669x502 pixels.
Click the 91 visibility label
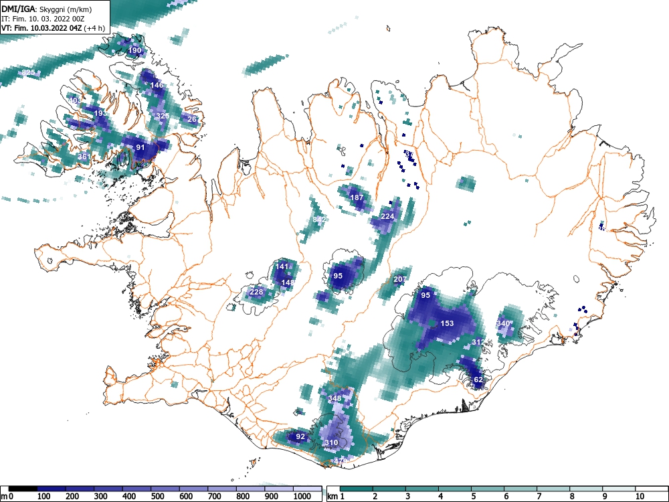point(140,147)
